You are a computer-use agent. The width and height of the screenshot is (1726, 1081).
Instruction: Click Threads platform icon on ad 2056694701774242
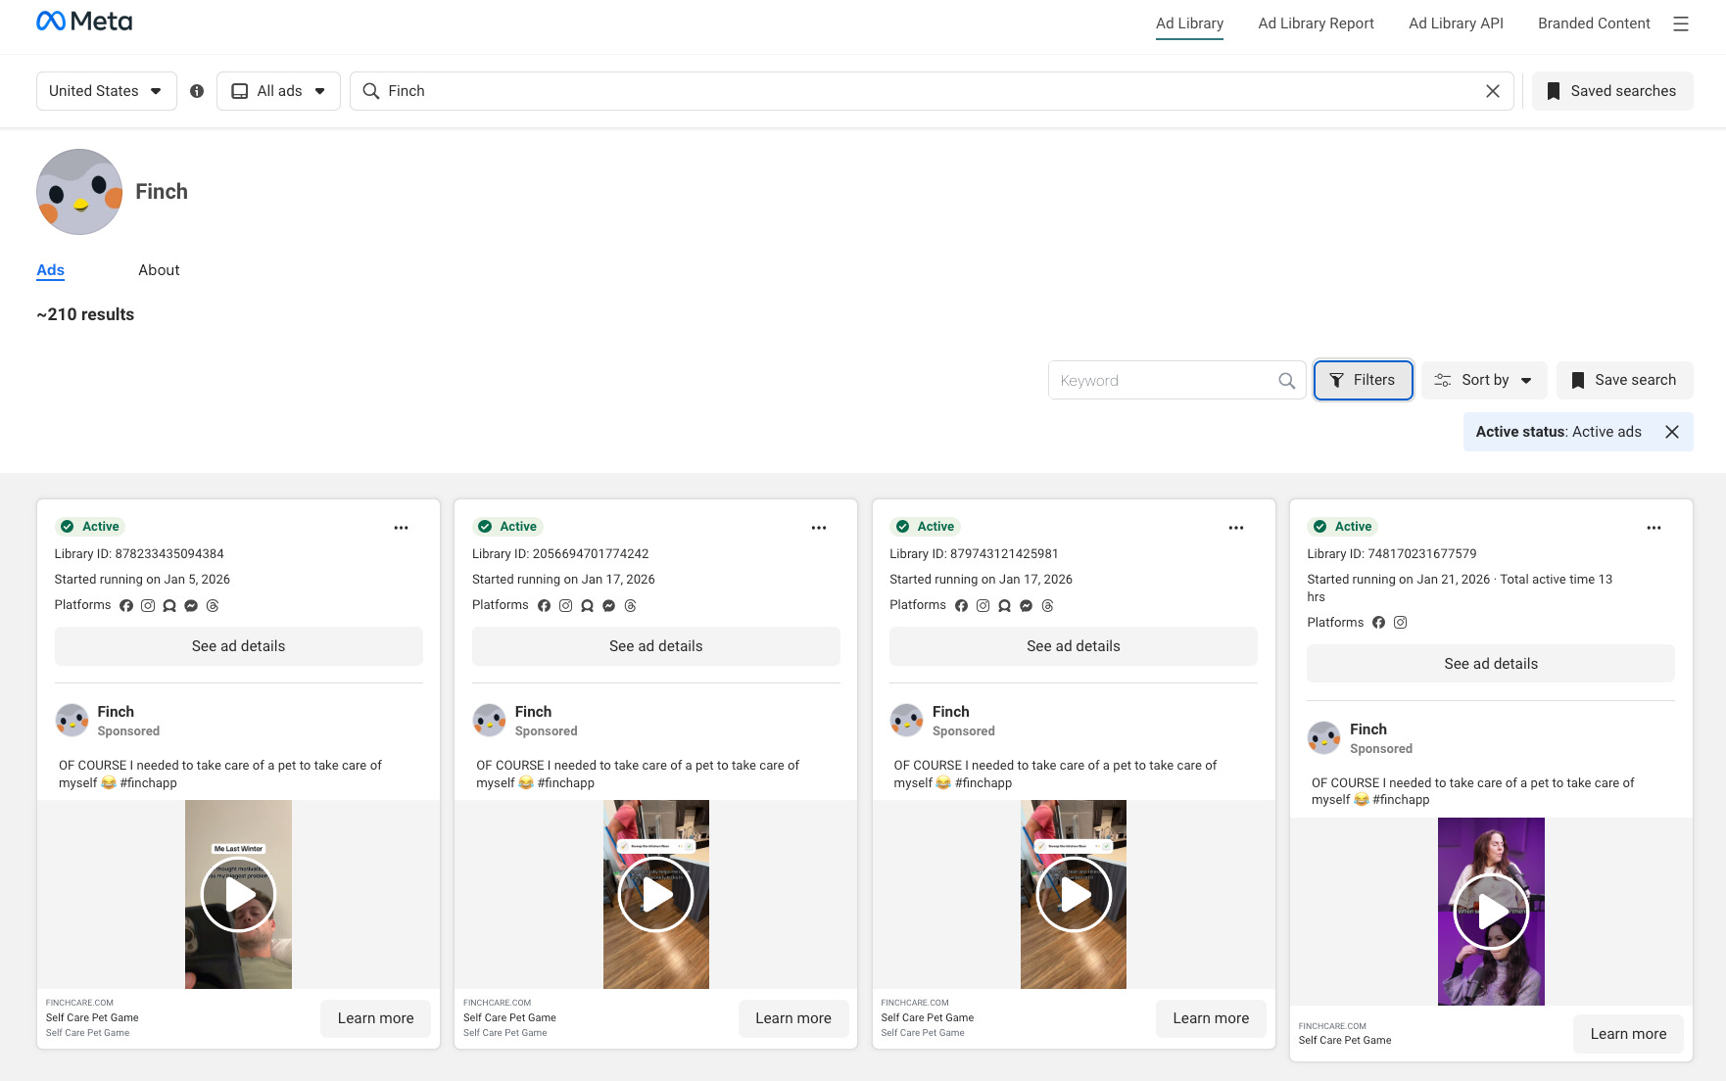click(630, 606)
